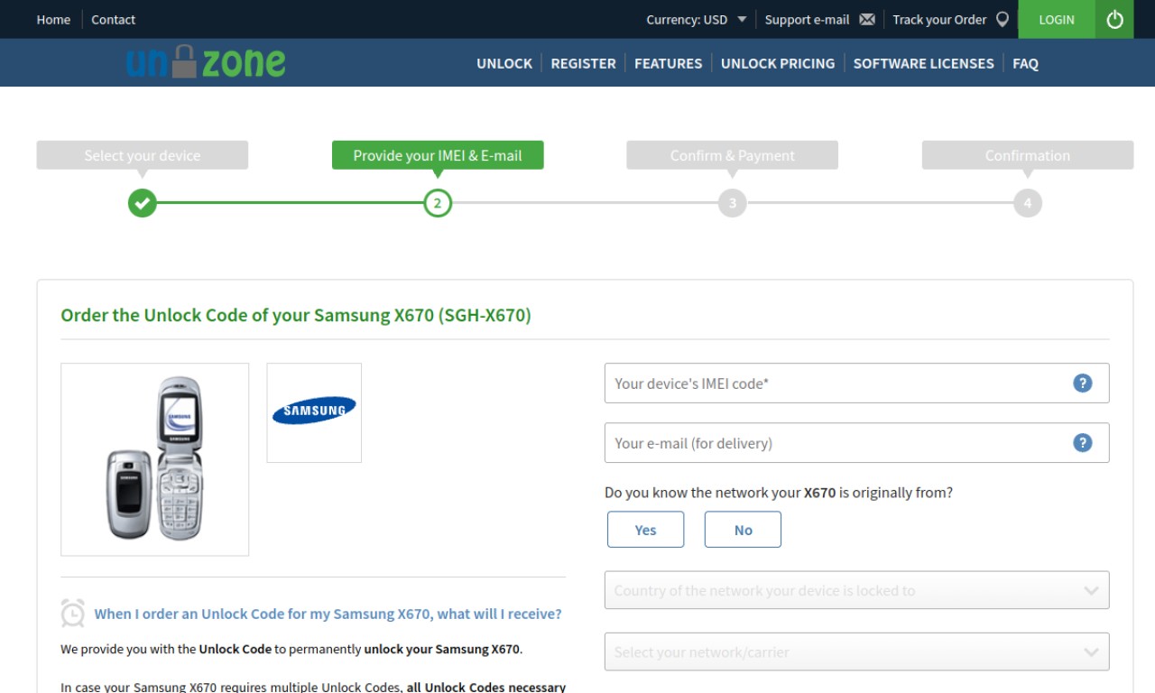Screen dimensions: 1155x693
Task: Click the Confirm & Payment step tab
Action: tap(733, 155)
